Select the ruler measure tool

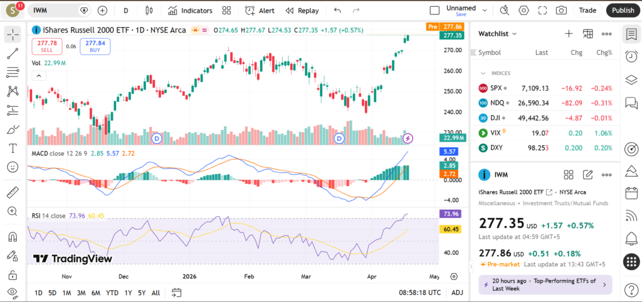(x=13, y=193)
